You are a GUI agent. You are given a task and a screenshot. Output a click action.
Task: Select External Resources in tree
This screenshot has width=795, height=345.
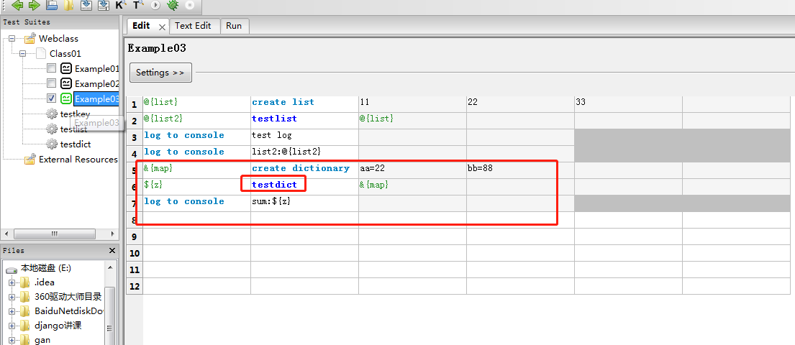(78, 159)
